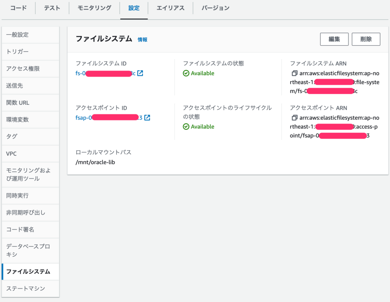Click the アクセスポイント ARN label
The height and width of the screenshot is (302, 390).
(x=319, y=108)
